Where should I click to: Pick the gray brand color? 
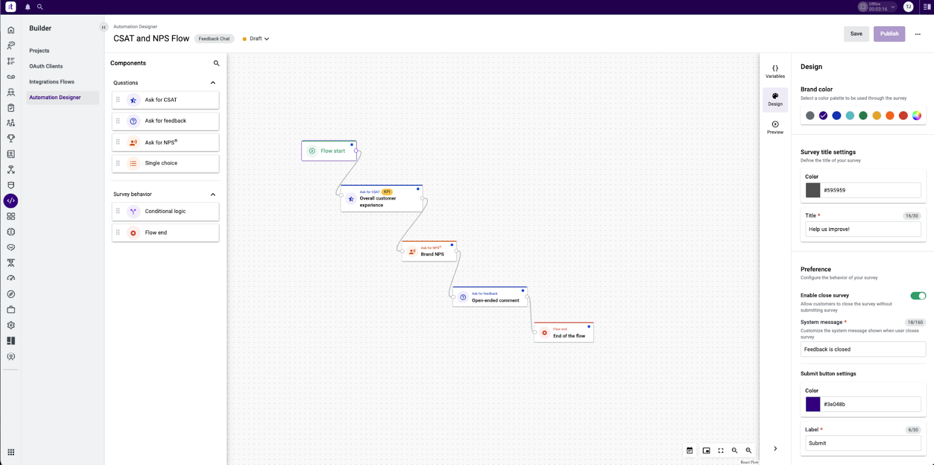810,116
